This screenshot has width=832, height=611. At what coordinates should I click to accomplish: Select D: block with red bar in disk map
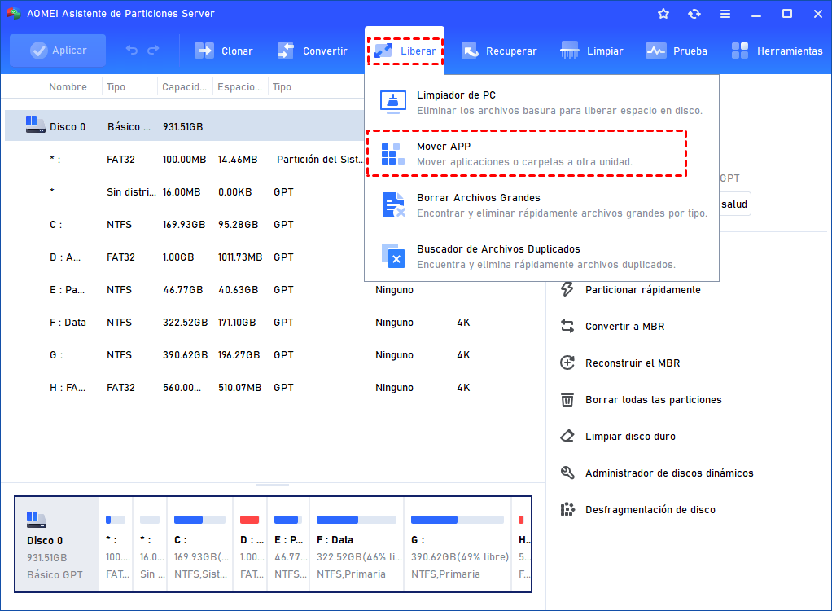(251, 544)
